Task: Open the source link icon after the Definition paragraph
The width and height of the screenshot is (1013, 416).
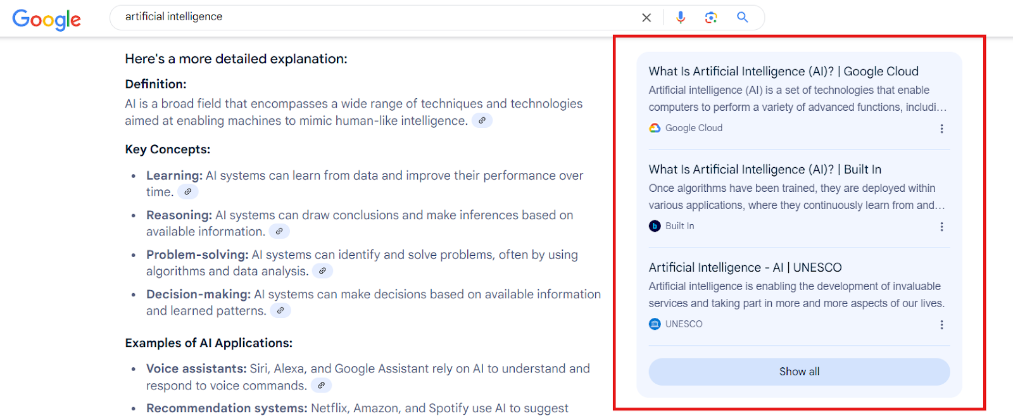Action: click(482, 120)
